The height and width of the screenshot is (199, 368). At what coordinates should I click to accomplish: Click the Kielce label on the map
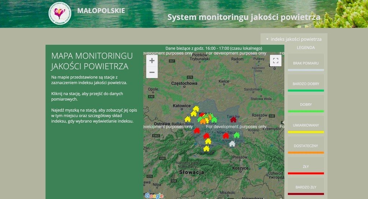tap(224, 81)
